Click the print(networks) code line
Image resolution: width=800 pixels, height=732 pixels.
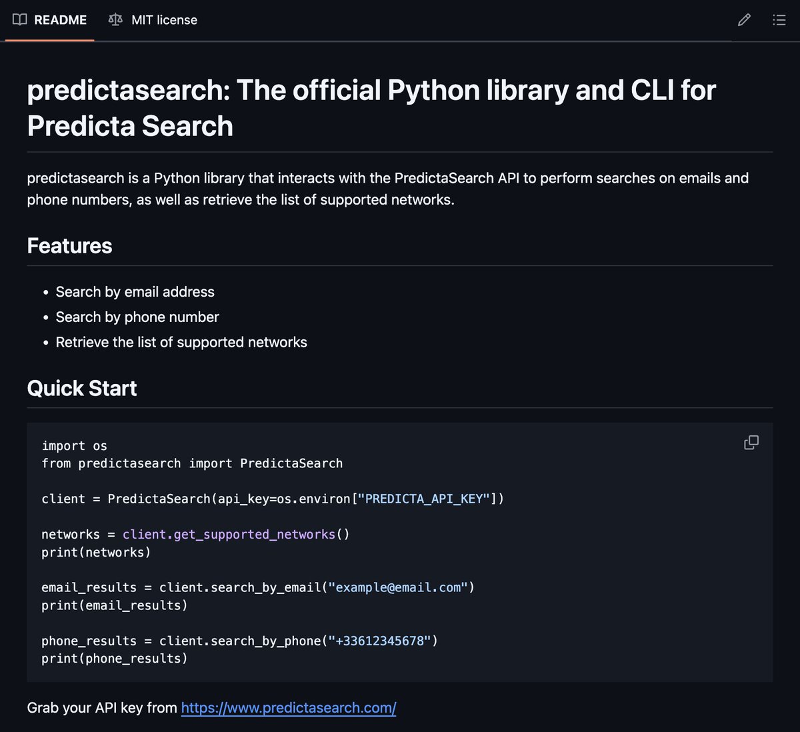coord(96,552)
